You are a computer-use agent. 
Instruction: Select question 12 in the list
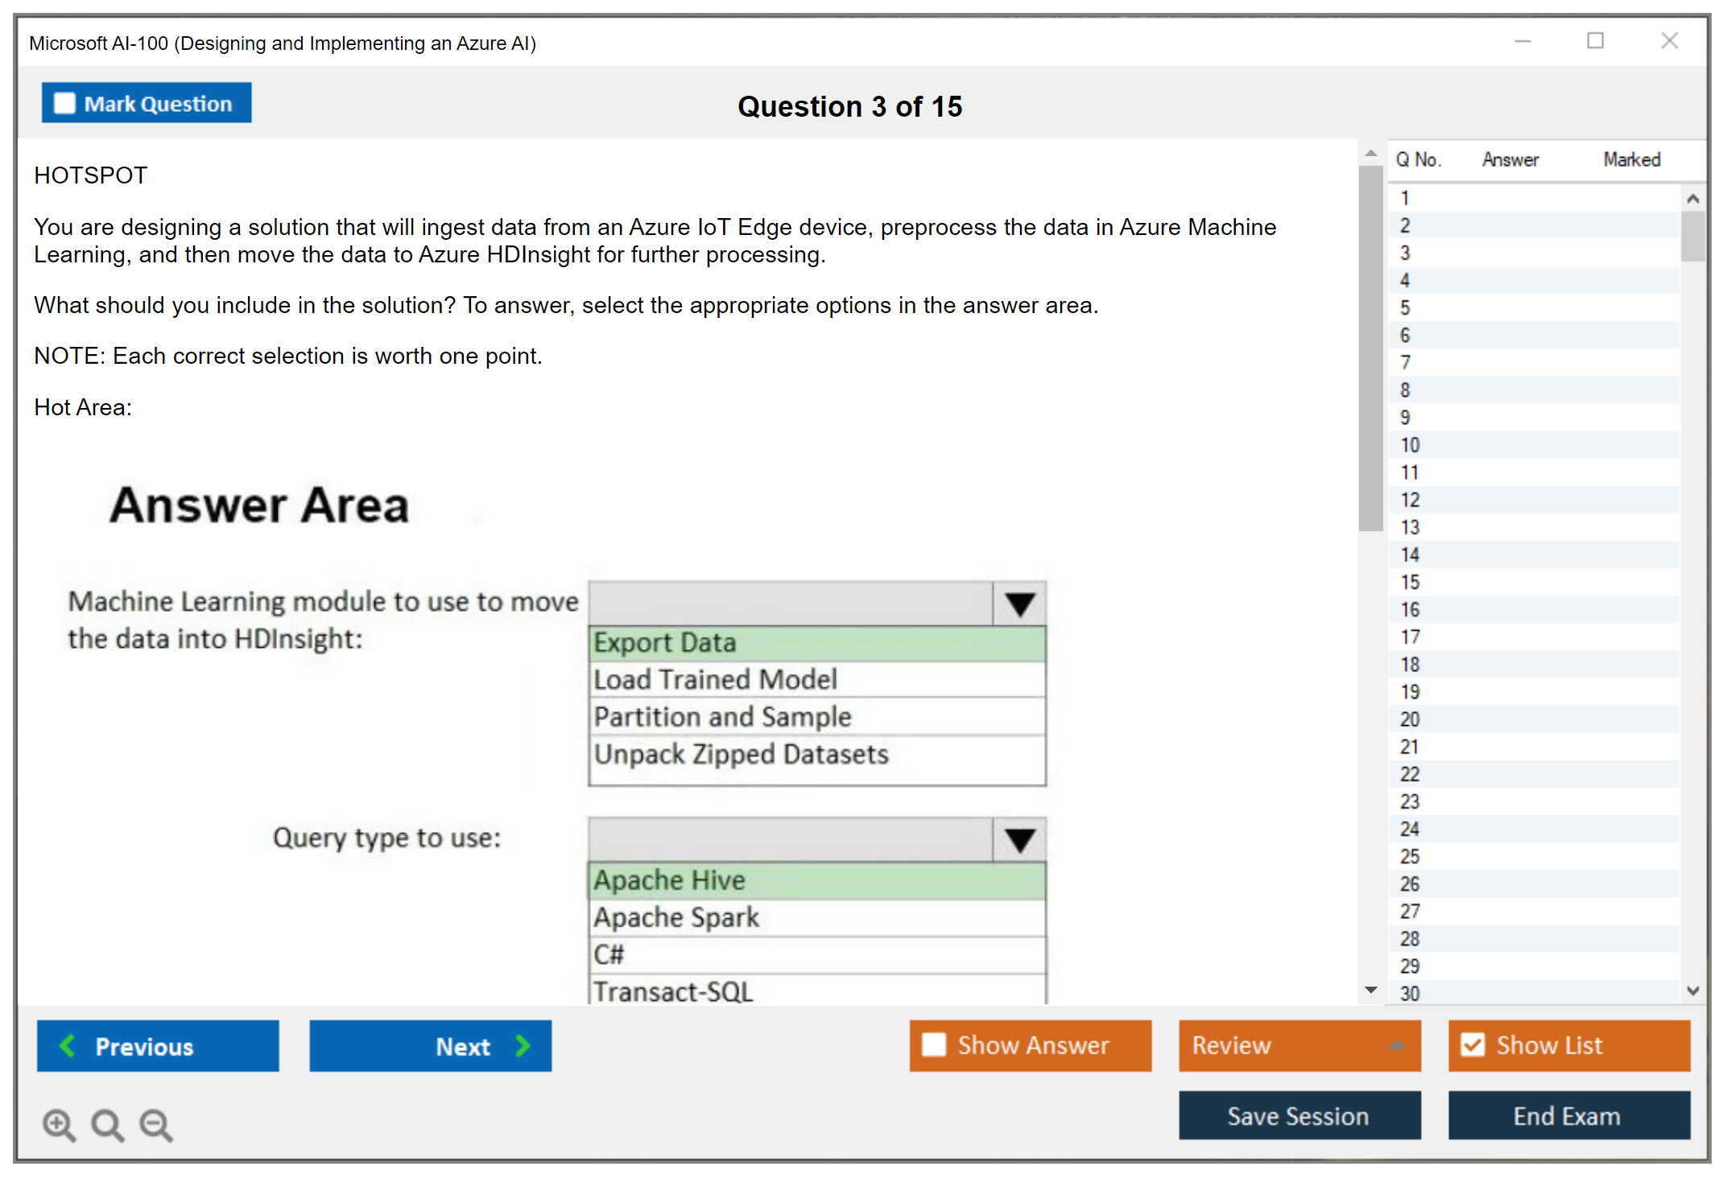(1410, 500)
